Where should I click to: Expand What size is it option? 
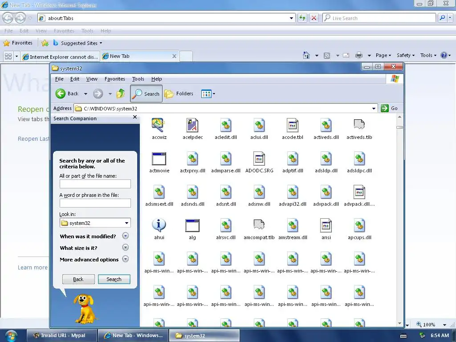pyautogui.click(x=125, y=247)
